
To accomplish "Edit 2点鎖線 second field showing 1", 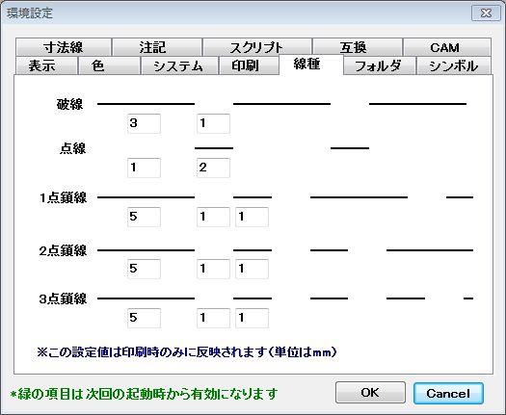I will (252, 269).
